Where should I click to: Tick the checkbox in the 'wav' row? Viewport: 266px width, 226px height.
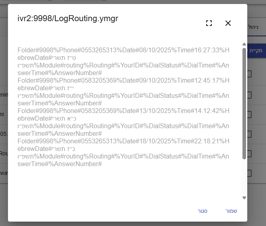pos(249,173)
